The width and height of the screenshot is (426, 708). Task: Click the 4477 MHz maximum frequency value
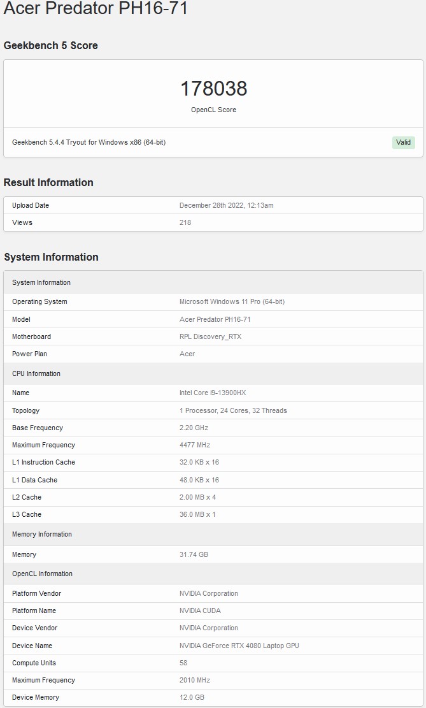tap(195, 445)
